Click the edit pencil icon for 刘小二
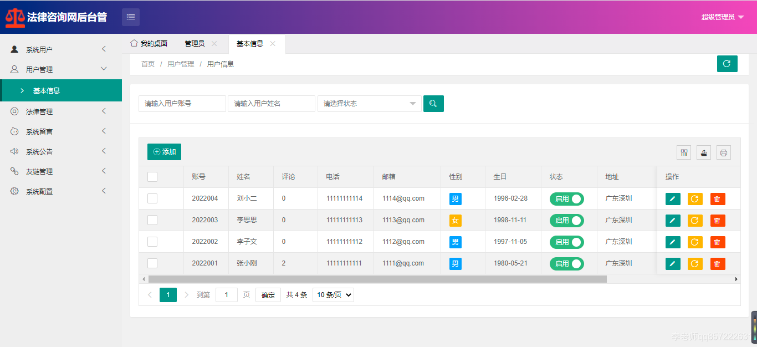This screenshot has height=347, width=757. click(x=673, y=199)
